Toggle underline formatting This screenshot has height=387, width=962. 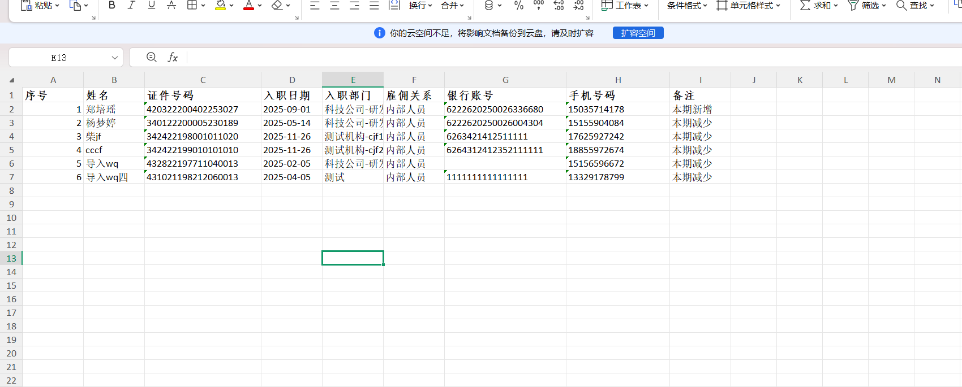(151, 5)
